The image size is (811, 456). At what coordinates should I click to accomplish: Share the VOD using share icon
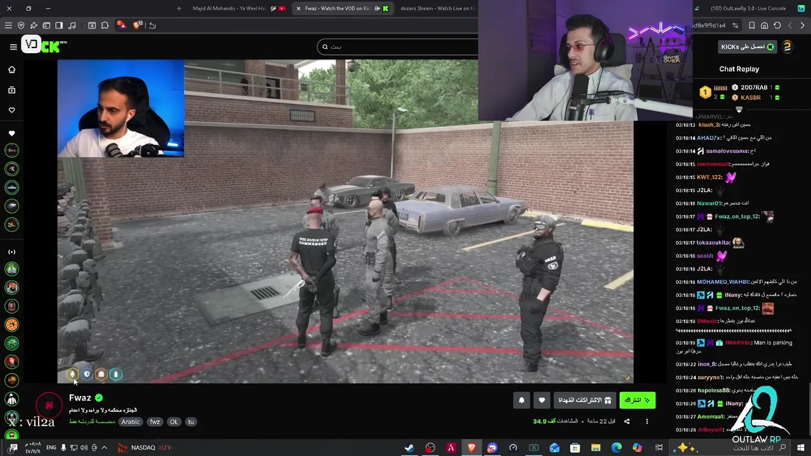pos(627,421)
